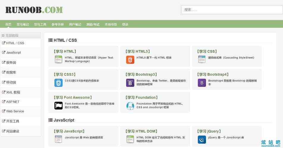Click external-link icon beside ASP.NET
The image size is (283, 148).
tap(4, 102)
